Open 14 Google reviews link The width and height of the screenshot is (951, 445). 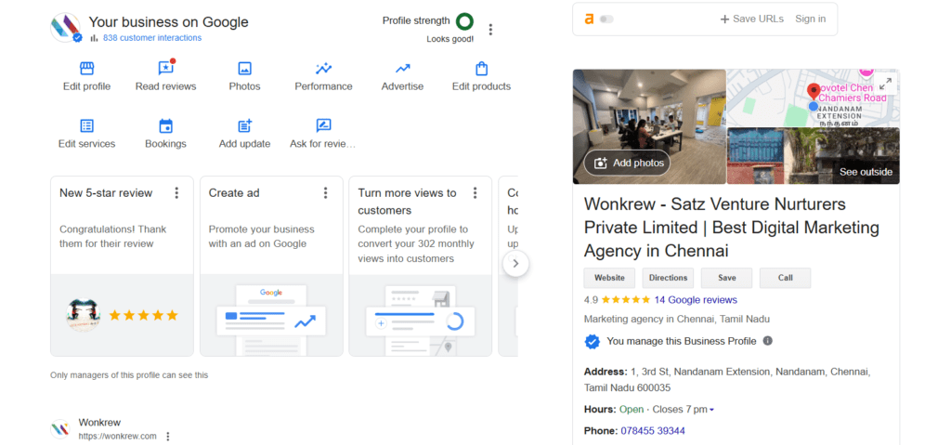tap(696, 300)
